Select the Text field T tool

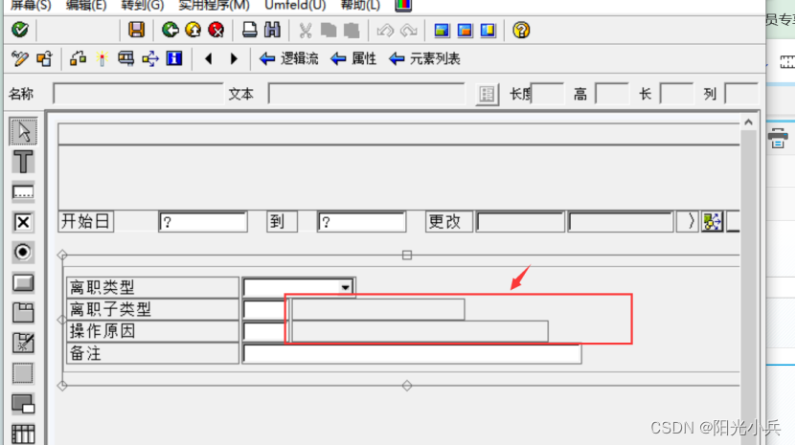[x=23, y=162]
